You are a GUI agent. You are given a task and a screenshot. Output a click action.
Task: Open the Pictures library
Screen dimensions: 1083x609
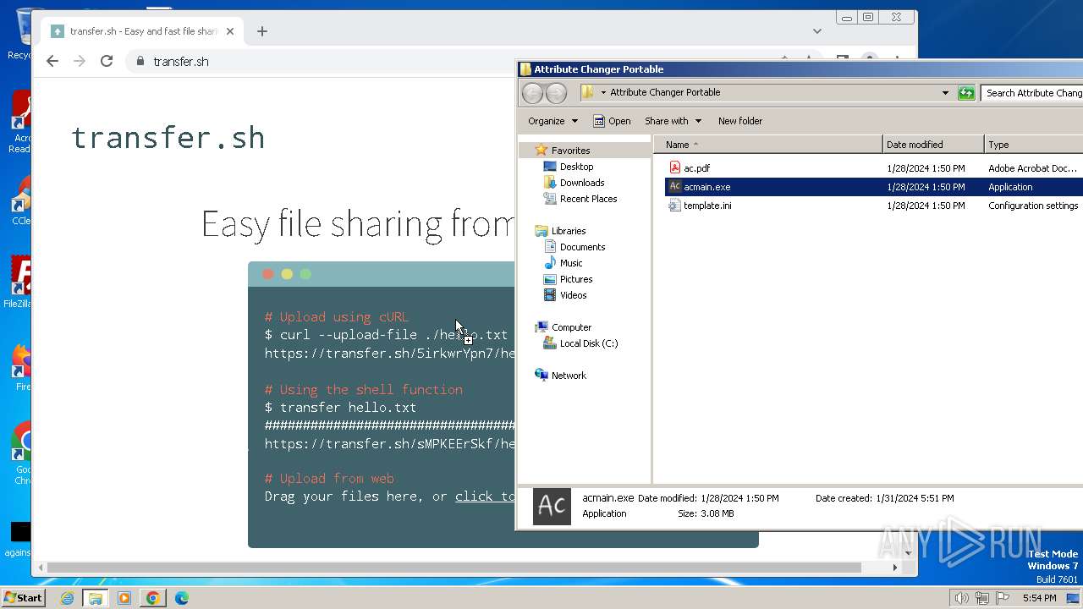point(575,279)
